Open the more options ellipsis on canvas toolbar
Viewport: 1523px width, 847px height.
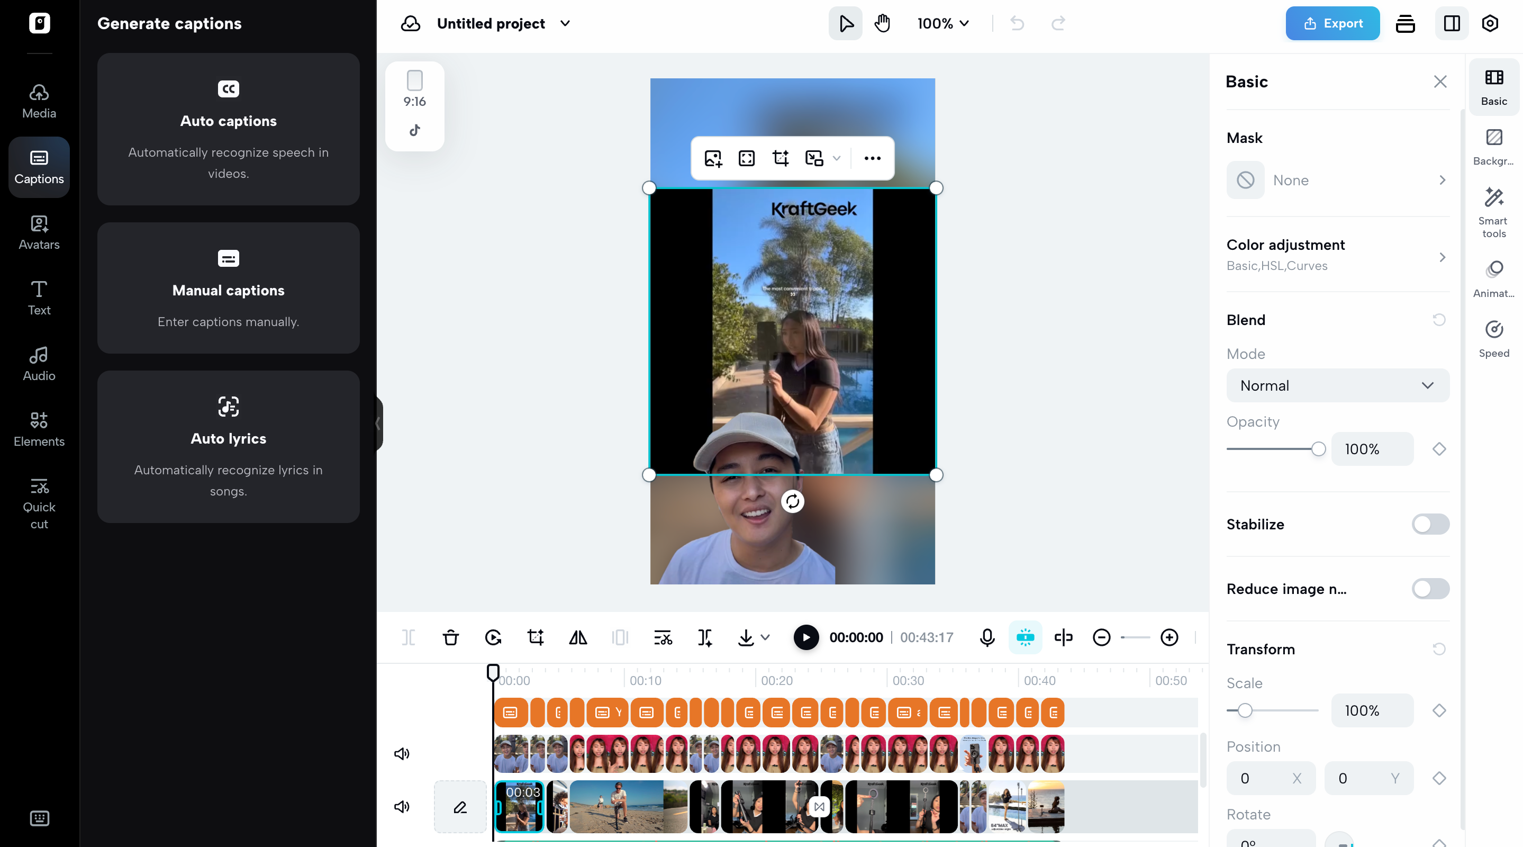point(872,158)
